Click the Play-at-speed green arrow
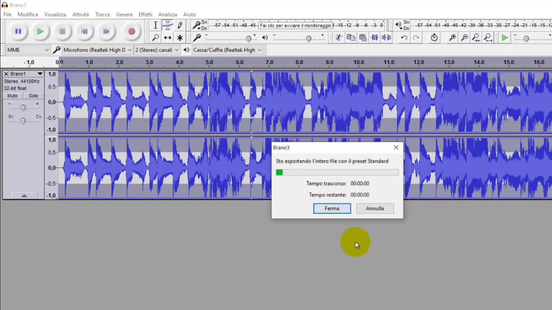 point(505,37)
